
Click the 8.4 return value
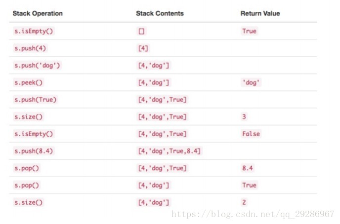248,168
